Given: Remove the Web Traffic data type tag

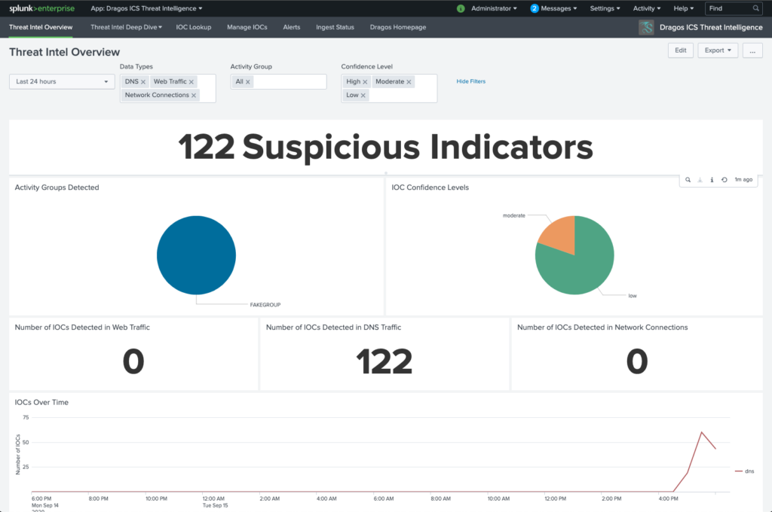Looking at the screenshot, I should pyautogui.click(x=191, y=82).
